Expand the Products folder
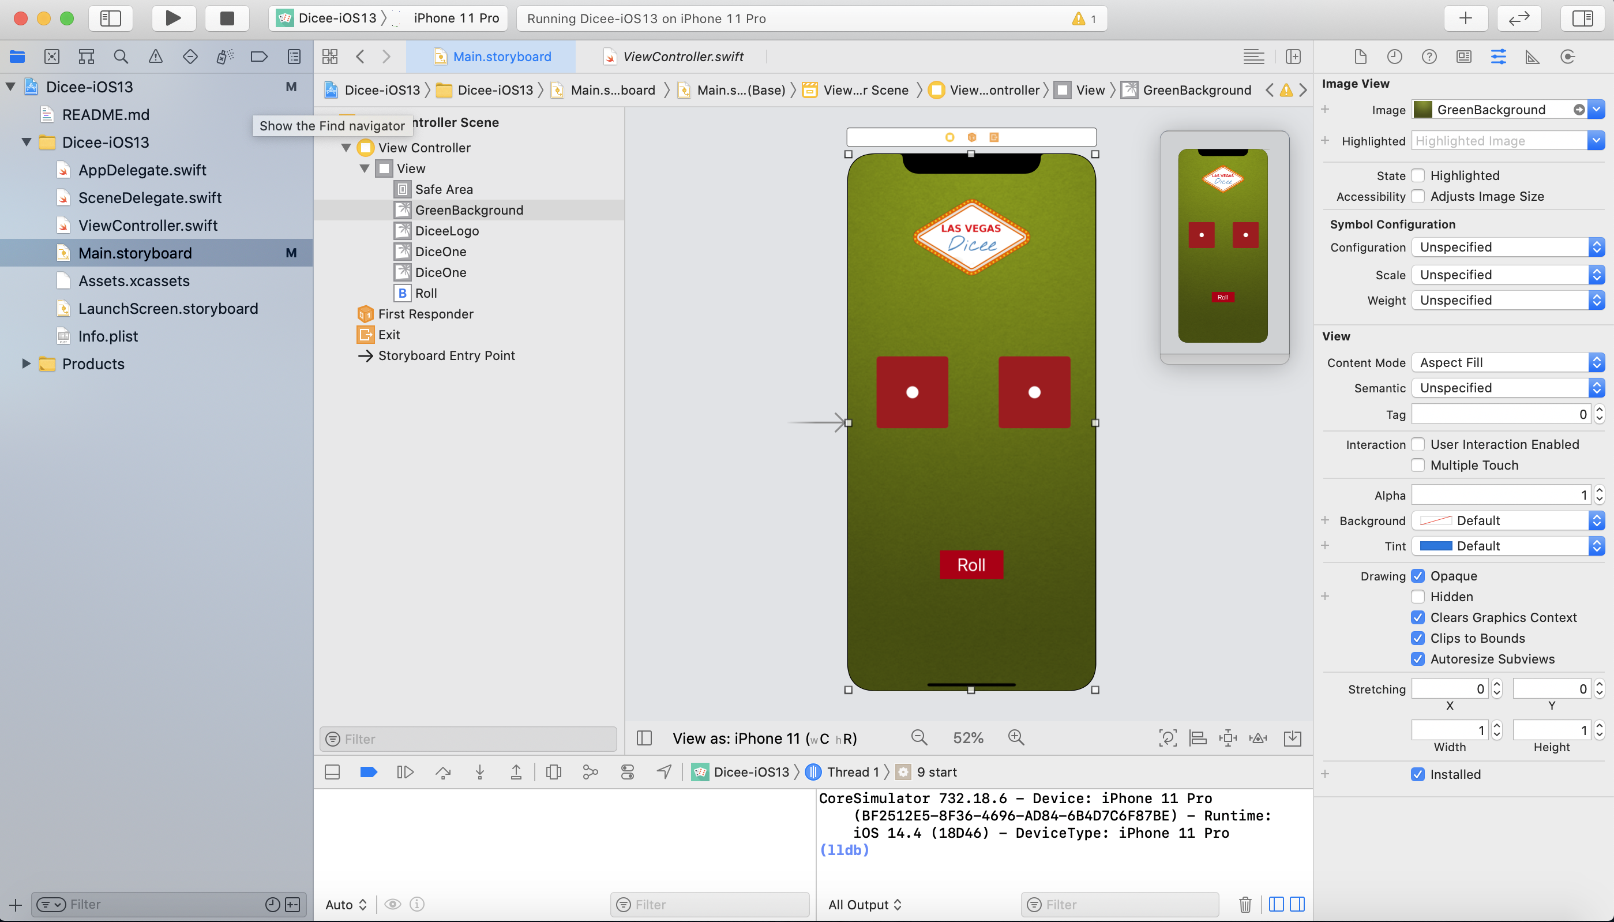1614x922 pixels. coord(27,363)
